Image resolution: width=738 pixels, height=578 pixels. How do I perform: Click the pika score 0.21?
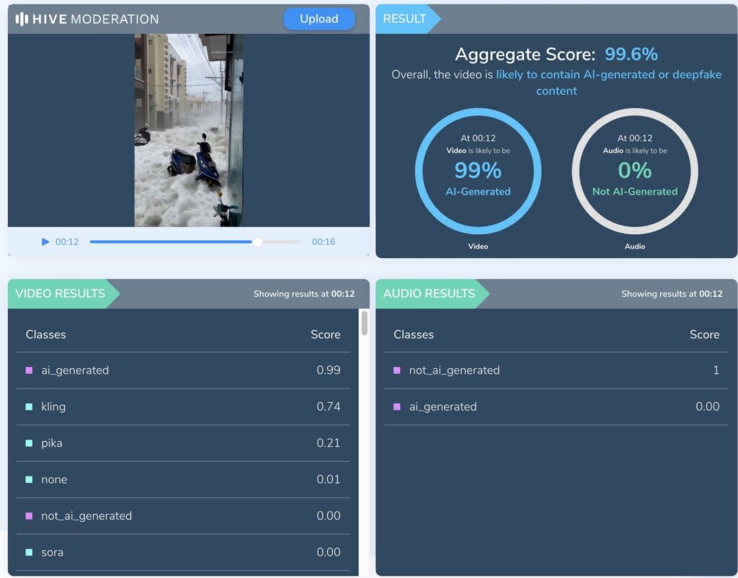329,443
